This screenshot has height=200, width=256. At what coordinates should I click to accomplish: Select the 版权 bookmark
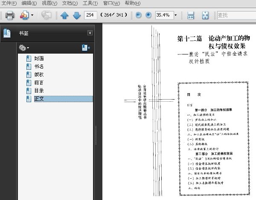(x=39, y=74)
